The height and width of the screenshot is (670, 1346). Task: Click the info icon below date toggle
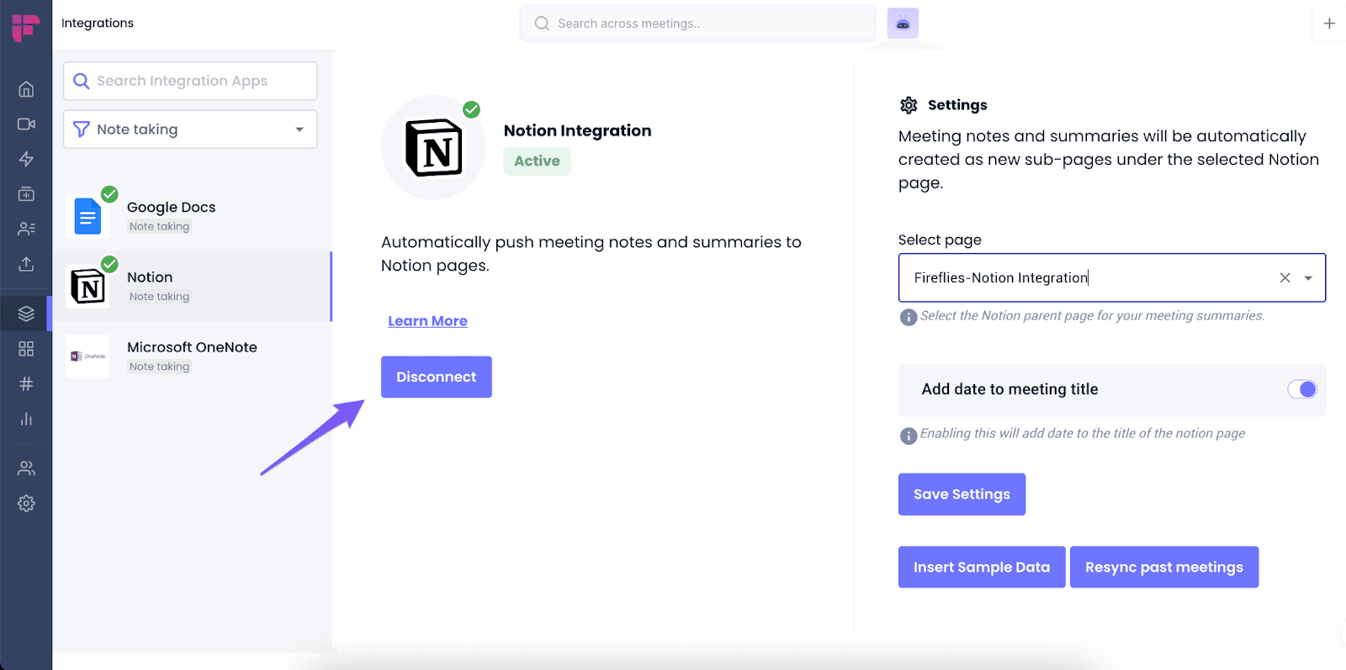(x=909, y=435)
